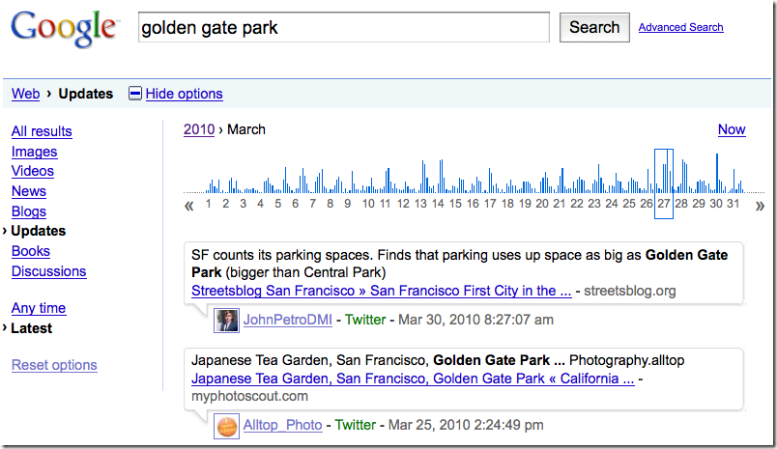Click the Search button
This screenshot has height=449, width=777.
[594, 27]
